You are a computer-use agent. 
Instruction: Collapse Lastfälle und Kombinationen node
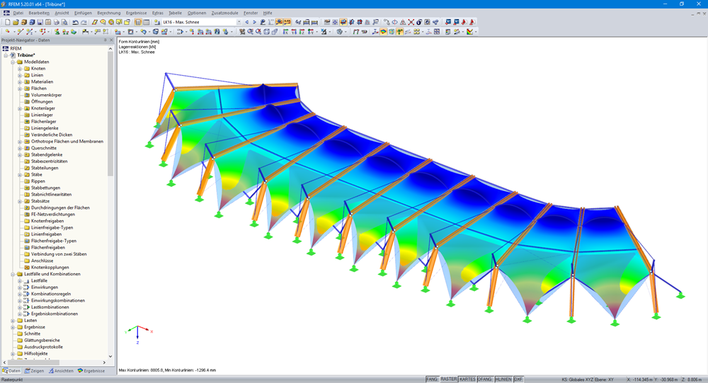coord(13,274)
